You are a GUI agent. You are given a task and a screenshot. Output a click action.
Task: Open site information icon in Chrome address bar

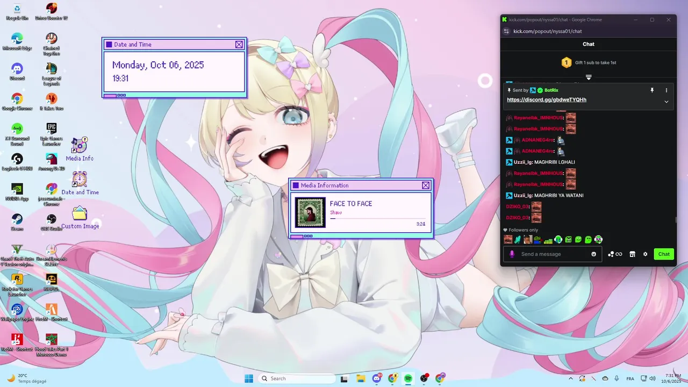point(506,31)
